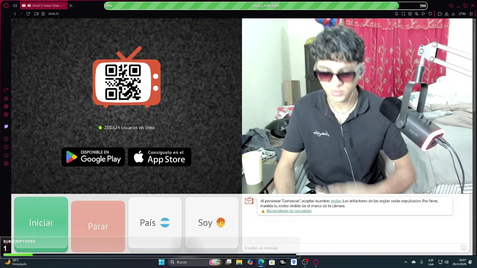Open the País country selector

pyautogui.click(x=155, y=223)
